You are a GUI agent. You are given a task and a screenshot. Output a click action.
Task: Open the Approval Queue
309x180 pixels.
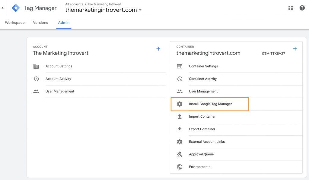202,154
